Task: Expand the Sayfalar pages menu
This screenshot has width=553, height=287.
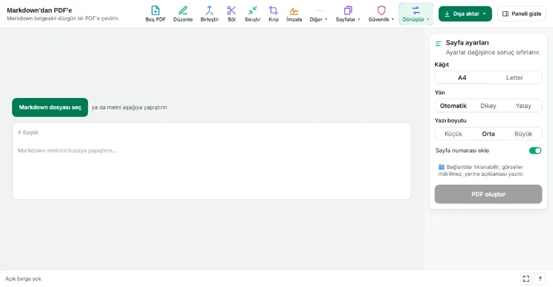Action: pyautogui.click(x=348, y=14)
